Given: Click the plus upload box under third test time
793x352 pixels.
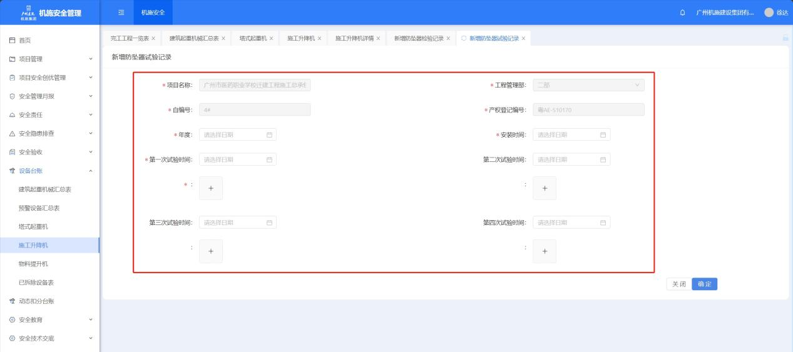Looking at the screenshot, I should [210, 251].
